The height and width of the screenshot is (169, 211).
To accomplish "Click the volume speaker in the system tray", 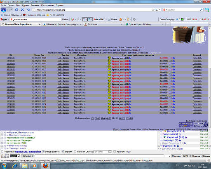I will click(193, 166).
